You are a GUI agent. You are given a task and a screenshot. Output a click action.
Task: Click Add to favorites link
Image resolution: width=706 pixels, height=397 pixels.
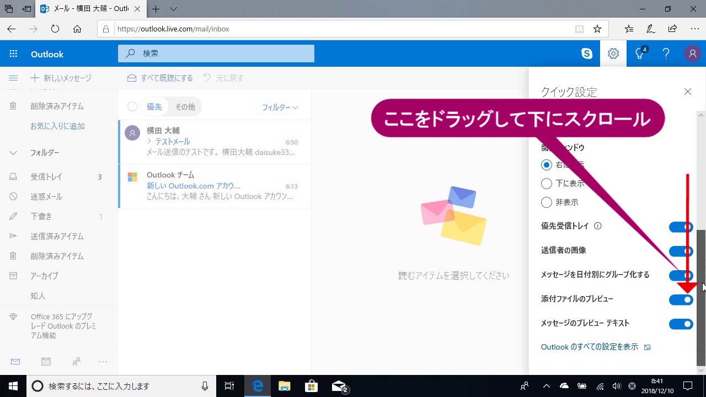(x=57, y=126)
